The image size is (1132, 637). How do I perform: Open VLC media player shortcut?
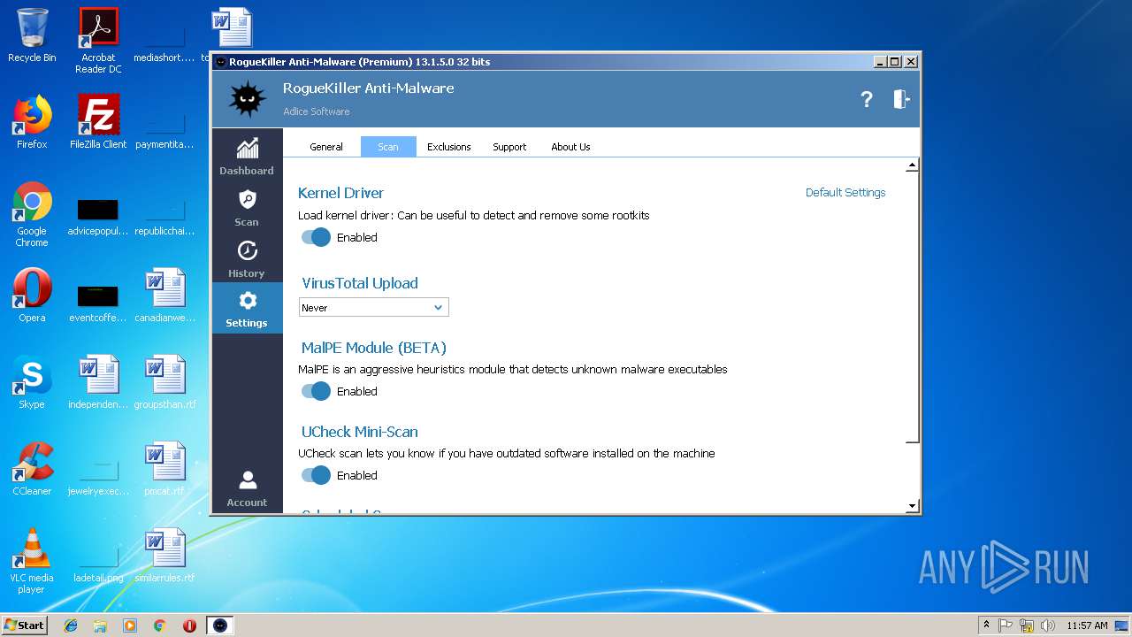[32, 561]
